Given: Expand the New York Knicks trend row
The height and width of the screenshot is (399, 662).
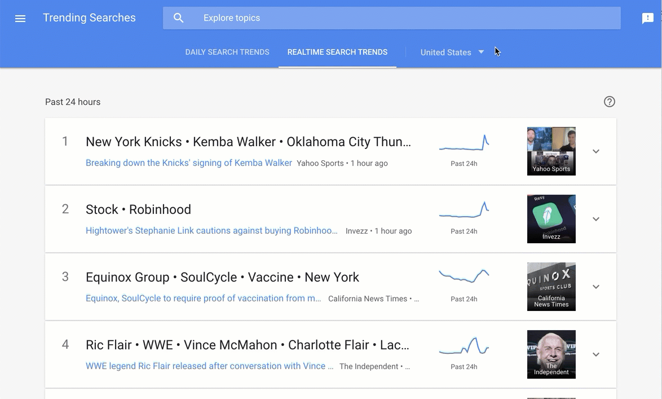Looking at the screenshot, I should 595,151.
